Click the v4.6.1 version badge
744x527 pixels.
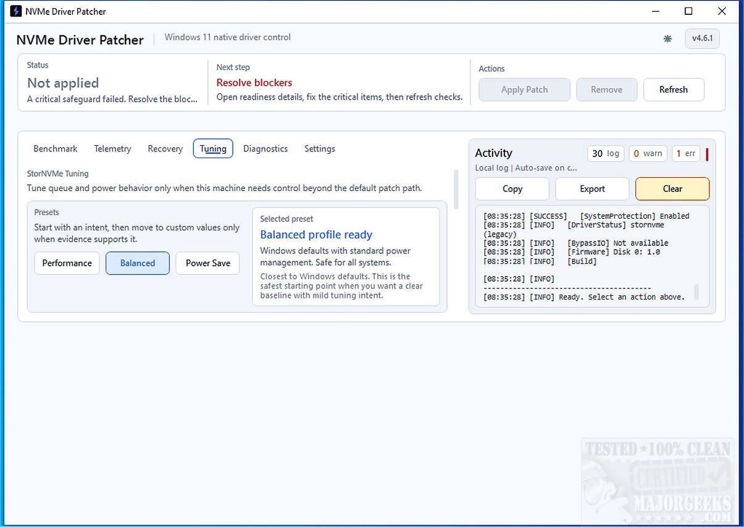702,38
